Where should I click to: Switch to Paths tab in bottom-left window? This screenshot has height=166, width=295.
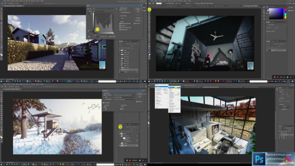pos(129,125)
